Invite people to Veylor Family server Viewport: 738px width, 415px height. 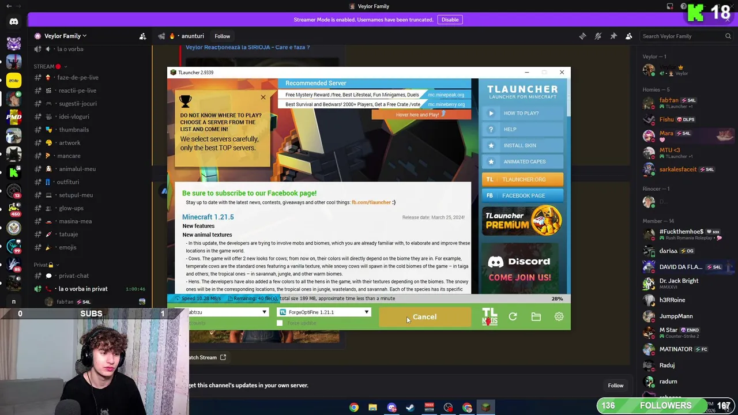pos(142,36)
